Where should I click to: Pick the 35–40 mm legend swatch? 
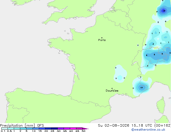coord(67,128)
